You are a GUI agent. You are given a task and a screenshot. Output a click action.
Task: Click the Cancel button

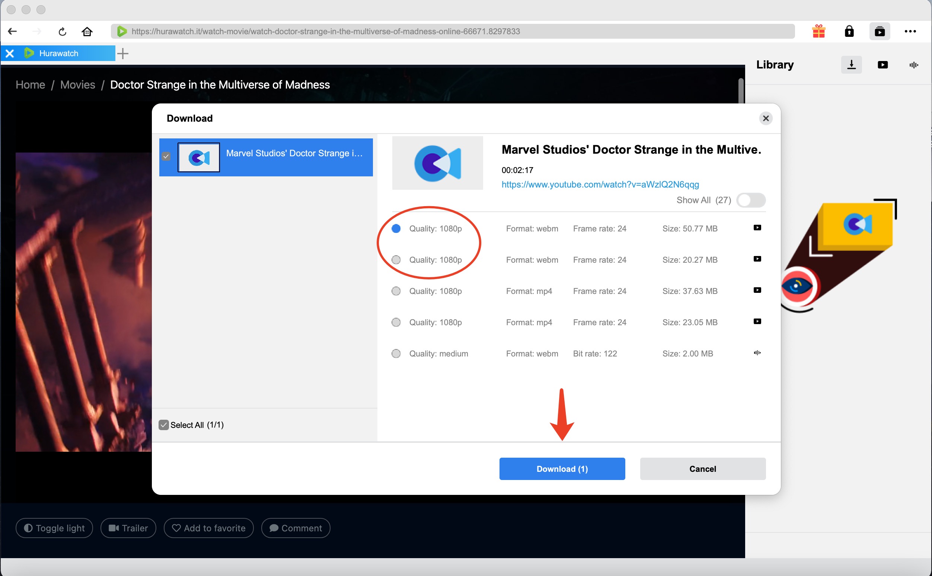702,468
